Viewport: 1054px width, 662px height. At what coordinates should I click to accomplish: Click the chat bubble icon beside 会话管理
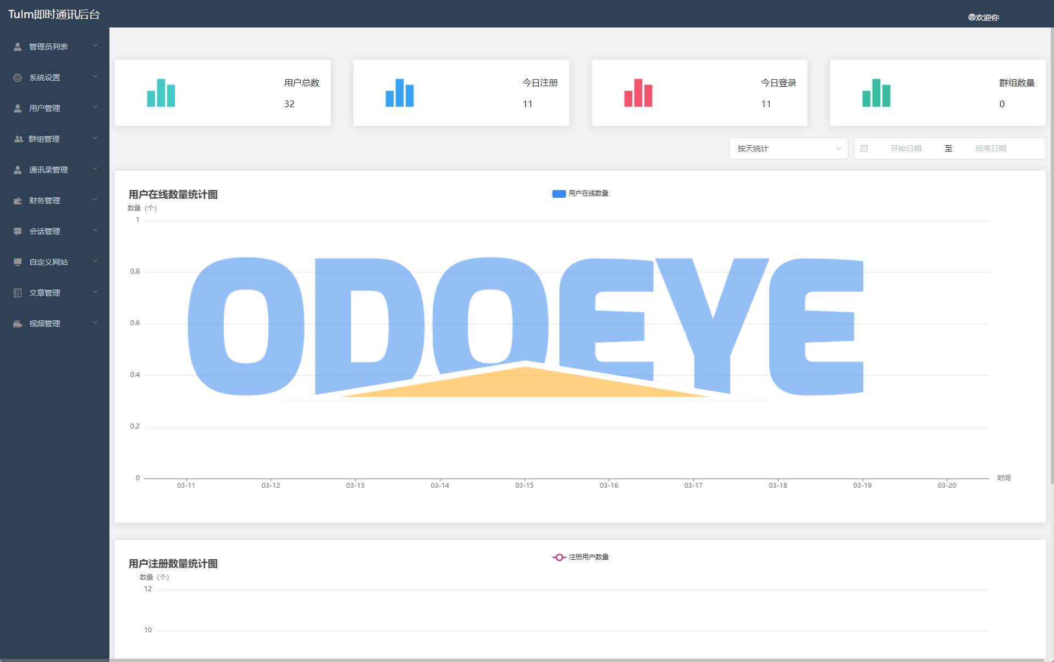[x=18, y=231]
